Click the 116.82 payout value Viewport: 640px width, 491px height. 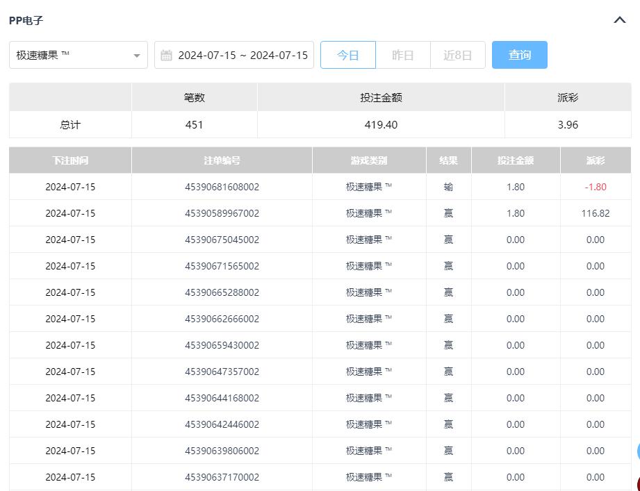pyautogui.click(x=595, y=213)
